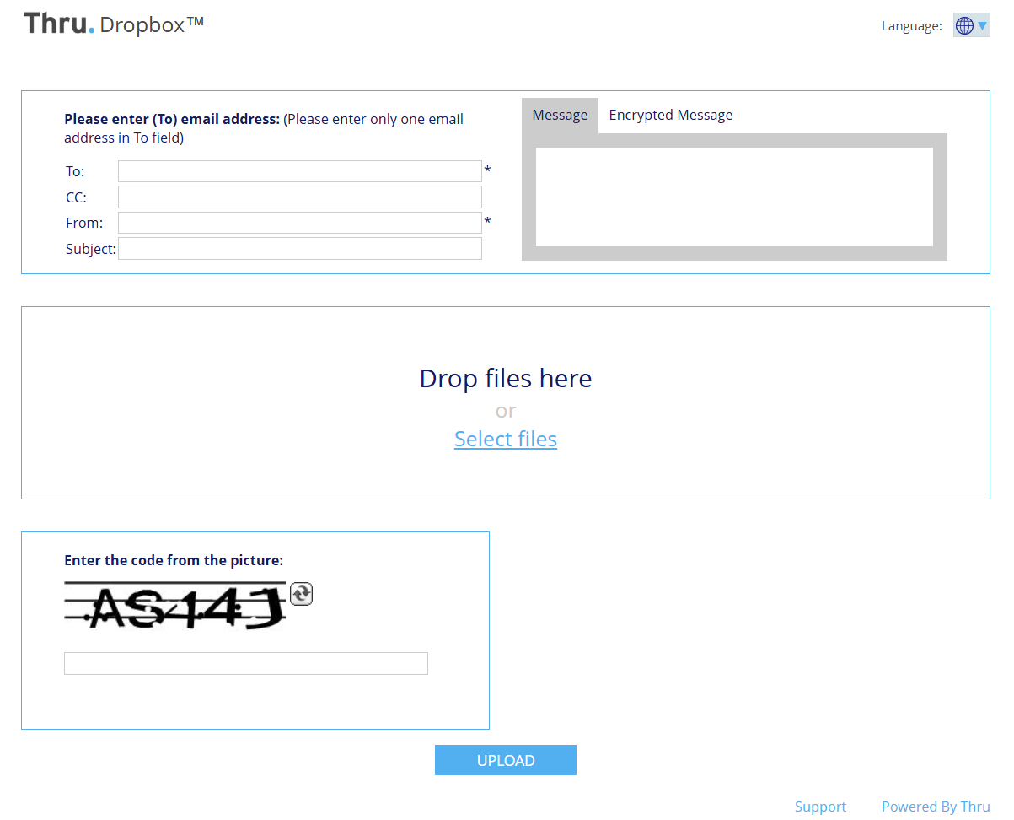Click the From email input field
1014x820 pixels.
(299, 223)
